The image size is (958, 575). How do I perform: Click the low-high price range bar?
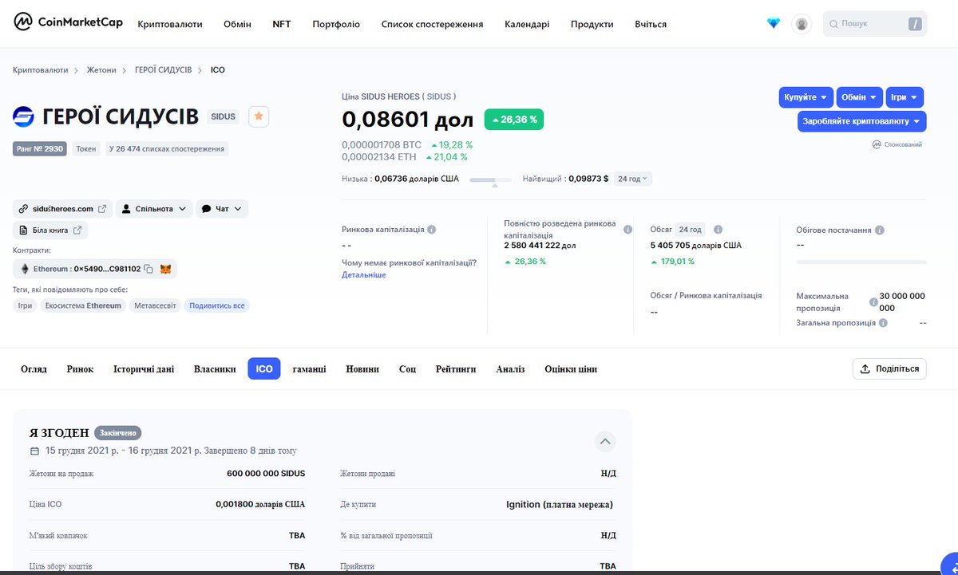click(x=490, y=180)
